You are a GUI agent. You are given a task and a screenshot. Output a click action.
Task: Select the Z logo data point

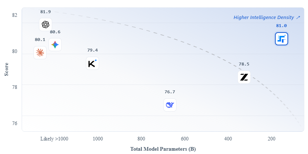click(x=244, y=77)
